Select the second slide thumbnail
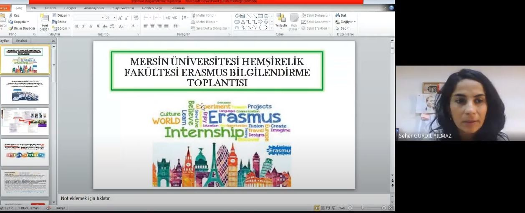Screen dimensions: 525x213 25,90
